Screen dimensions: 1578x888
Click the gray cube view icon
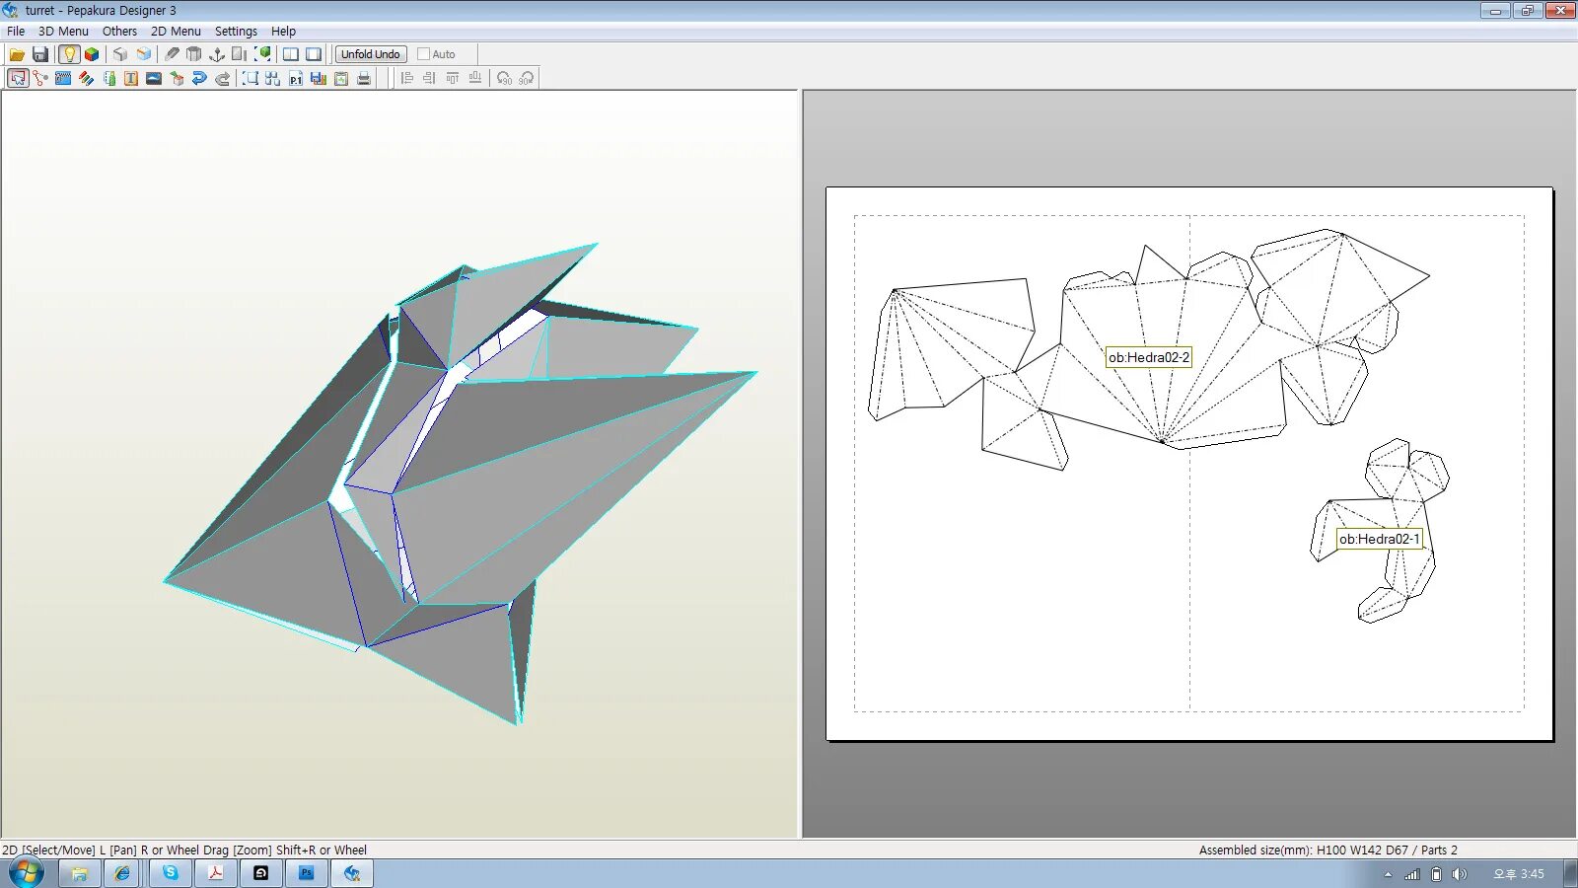click(x=120, y=54)
